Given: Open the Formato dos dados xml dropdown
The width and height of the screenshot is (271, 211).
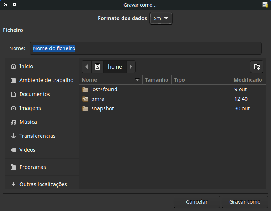Looking at the screenshot, I should 161,18.
